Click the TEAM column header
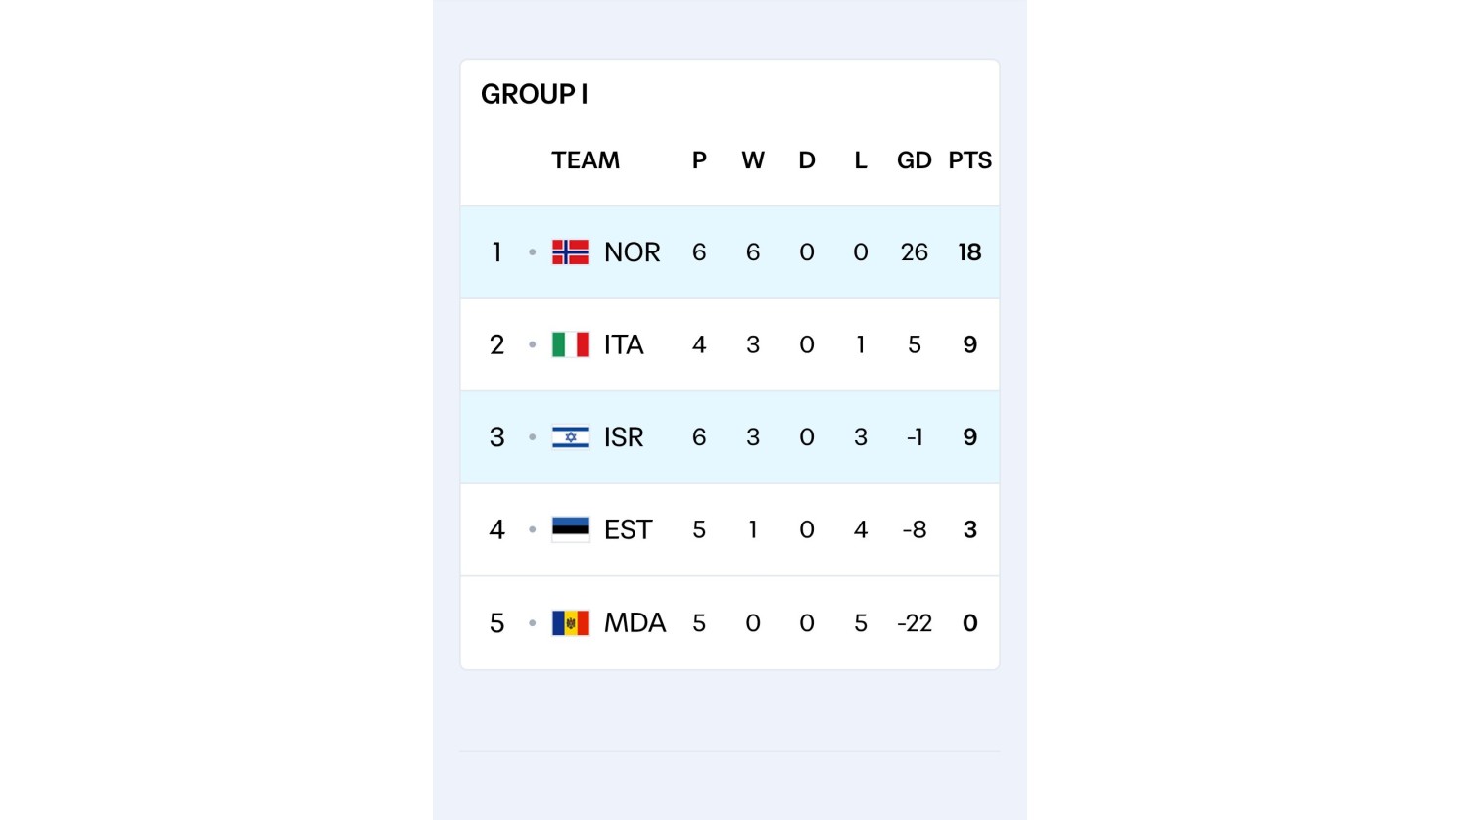The height and width of the screenshot is (820, 1459). pyautogui.click(x=585, y=160)
